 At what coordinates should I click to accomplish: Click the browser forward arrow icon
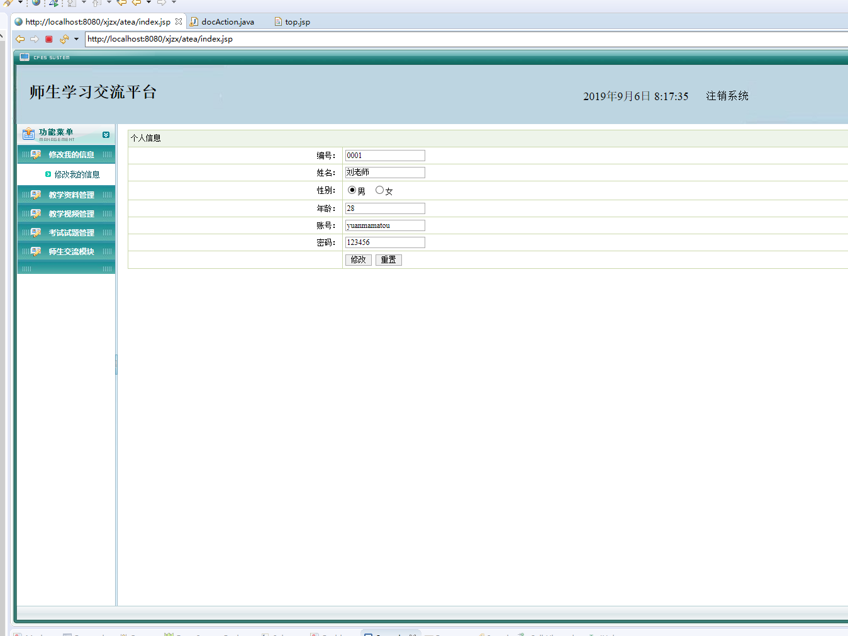(35, 39)
